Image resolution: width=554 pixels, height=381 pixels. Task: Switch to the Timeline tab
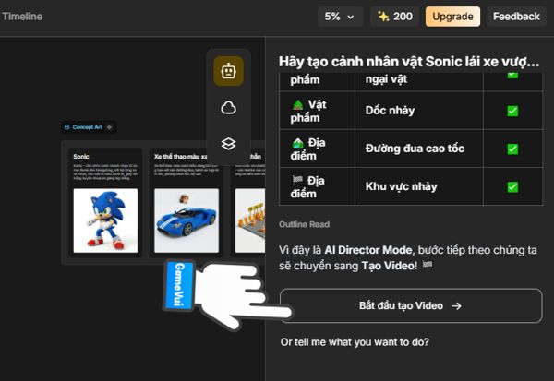[x=22, y=17]
